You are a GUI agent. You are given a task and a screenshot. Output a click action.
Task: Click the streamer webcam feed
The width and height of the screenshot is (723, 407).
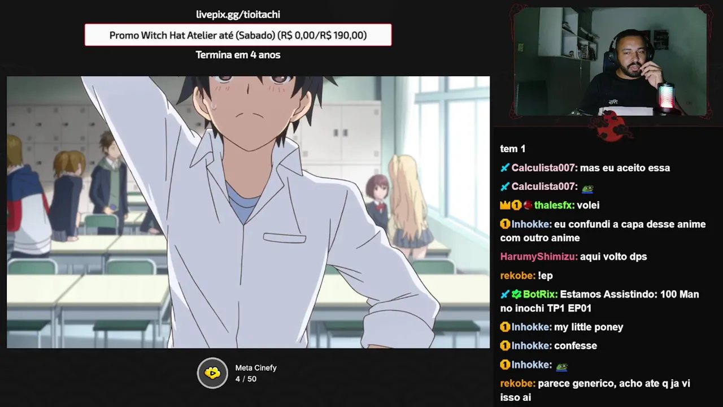(x=610, y=61)
